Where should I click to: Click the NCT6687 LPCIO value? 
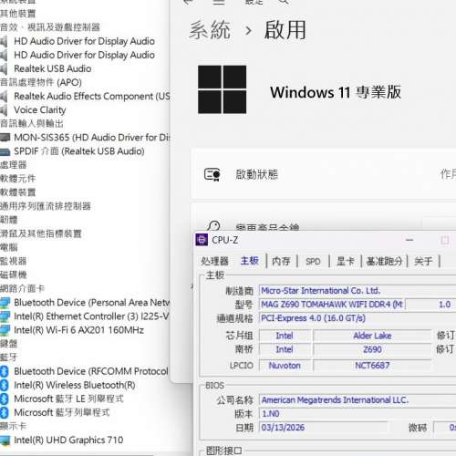(x=372, y=366)
